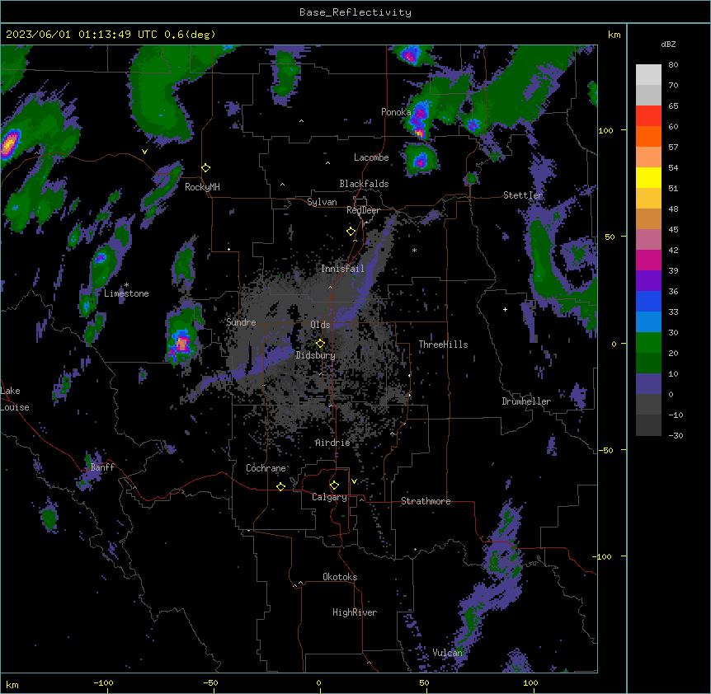The width and height of the screenshot is (711, 694).
Task: Click the HighRiver town label
Action: click(355, 612)
